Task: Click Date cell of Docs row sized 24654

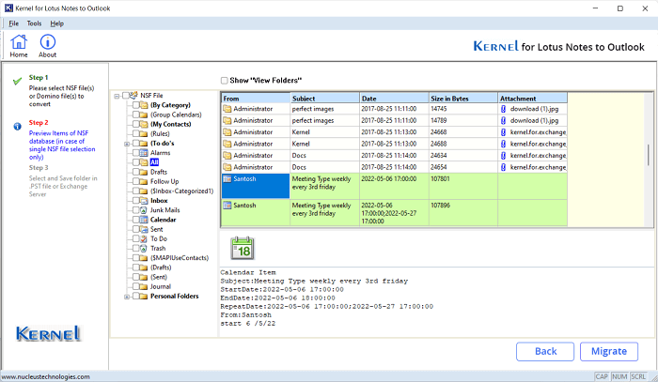Action: 394,167
